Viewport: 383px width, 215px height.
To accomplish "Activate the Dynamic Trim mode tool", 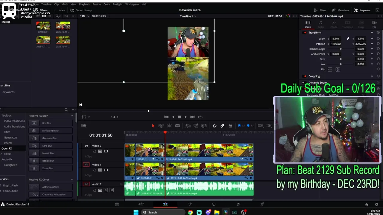I will (169, 126).
